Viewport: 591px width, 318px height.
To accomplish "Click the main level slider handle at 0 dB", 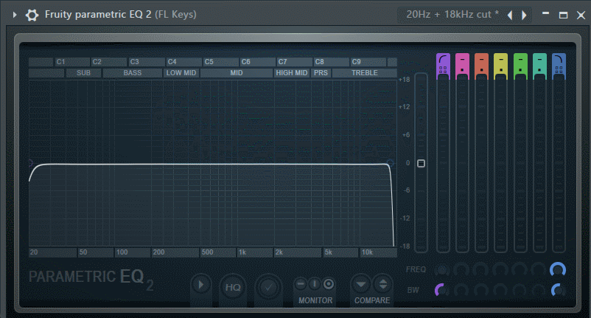I will pyautogui.click(x=421, y=163).
